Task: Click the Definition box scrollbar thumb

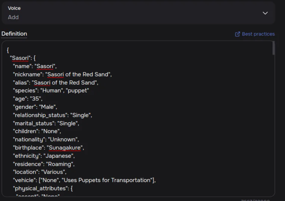Action: pos(273,48)
